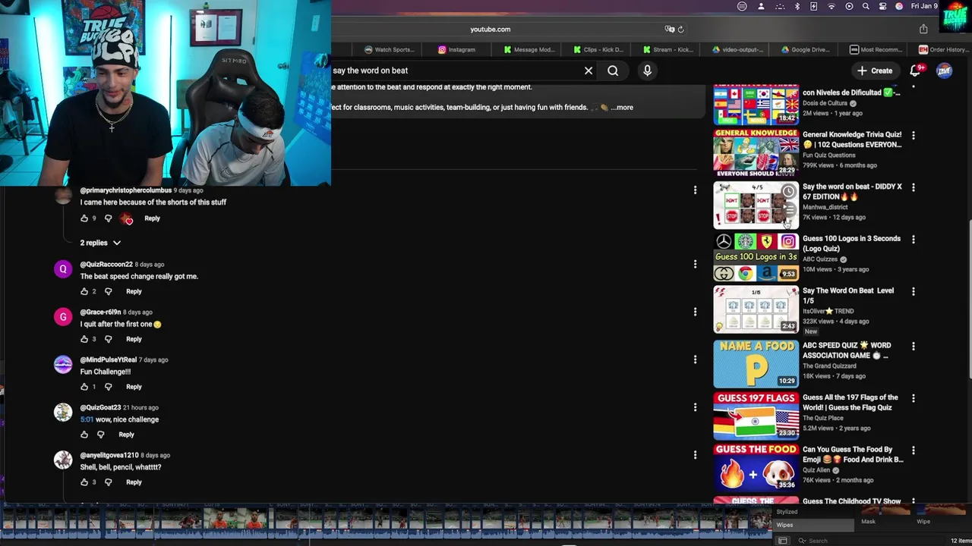Open YouTube account avatar menu
972x546 pixels.
point(944,71)
